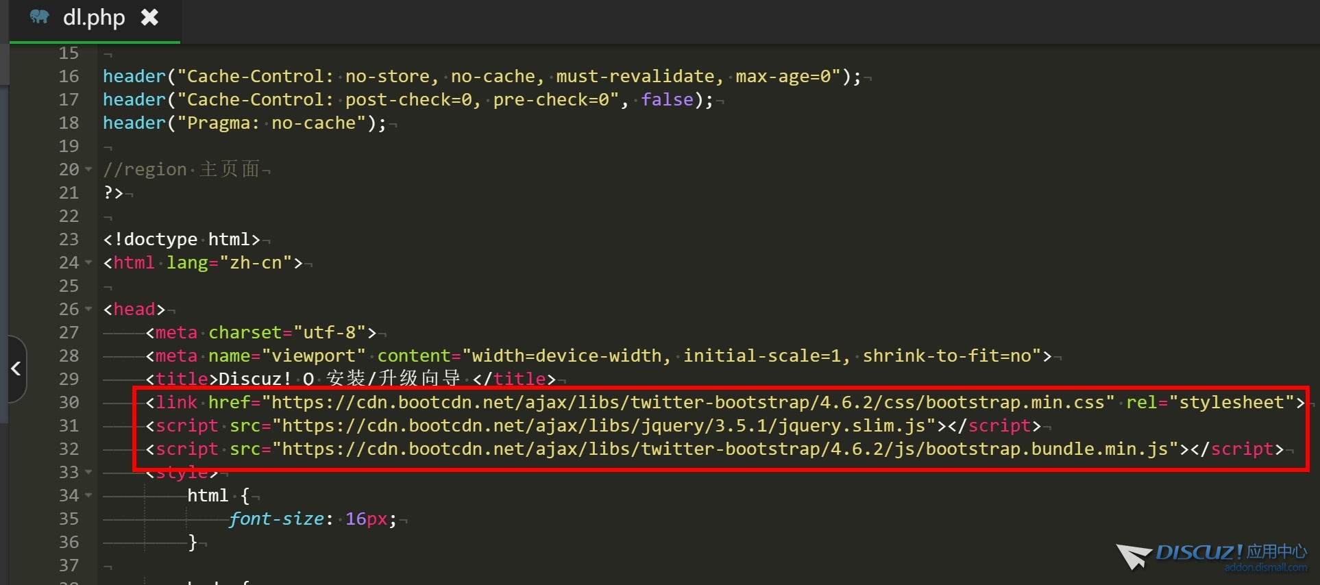The height and width of the screenshot is (585, 1320).
Task: Collapse the html CSS rule at line 34
Action: point(88,495)
